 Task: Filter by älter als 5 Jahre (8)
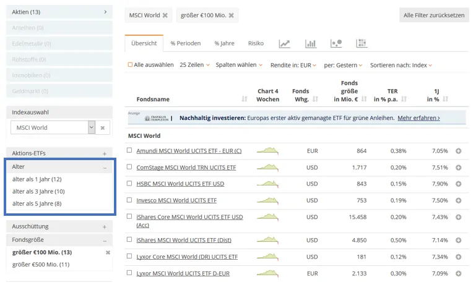coord(37,203)
